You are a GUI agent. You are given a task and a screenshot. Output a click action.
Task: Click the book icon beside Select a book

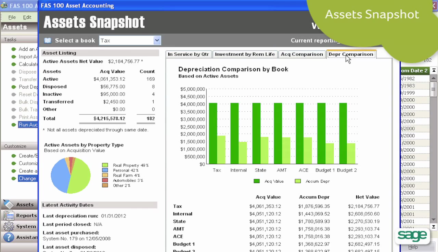48,40
